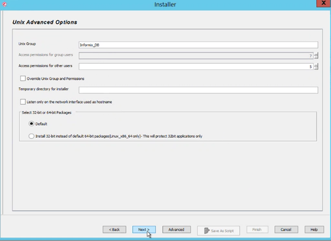Click the Finish button
This screenshot has width=331, height=241.
pyautogui.click(x=257, y=230)
